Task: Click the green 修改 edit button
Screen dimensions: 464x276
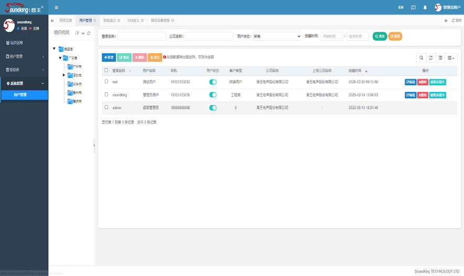Action: [x=124, y=57]
